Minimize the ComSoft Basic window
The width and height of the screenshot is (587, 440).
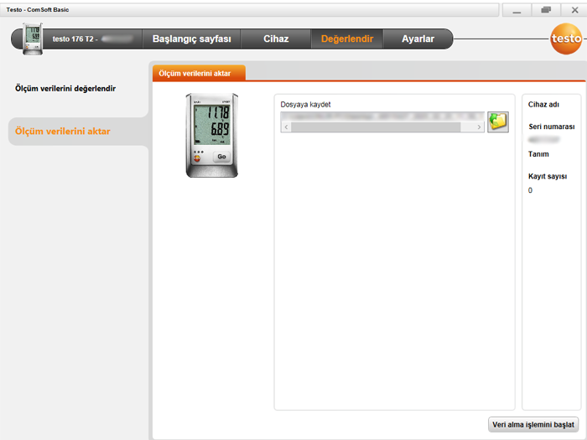click(x=517, y=9)
